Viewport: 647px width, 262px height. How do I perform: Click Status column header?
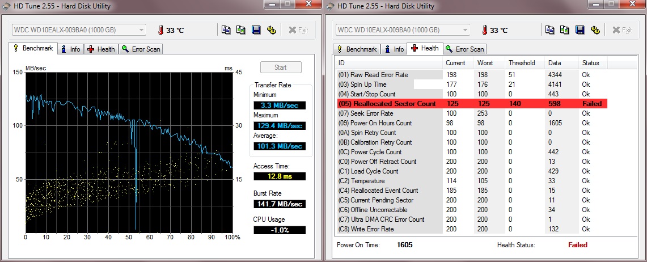click(x=593, y=63)
